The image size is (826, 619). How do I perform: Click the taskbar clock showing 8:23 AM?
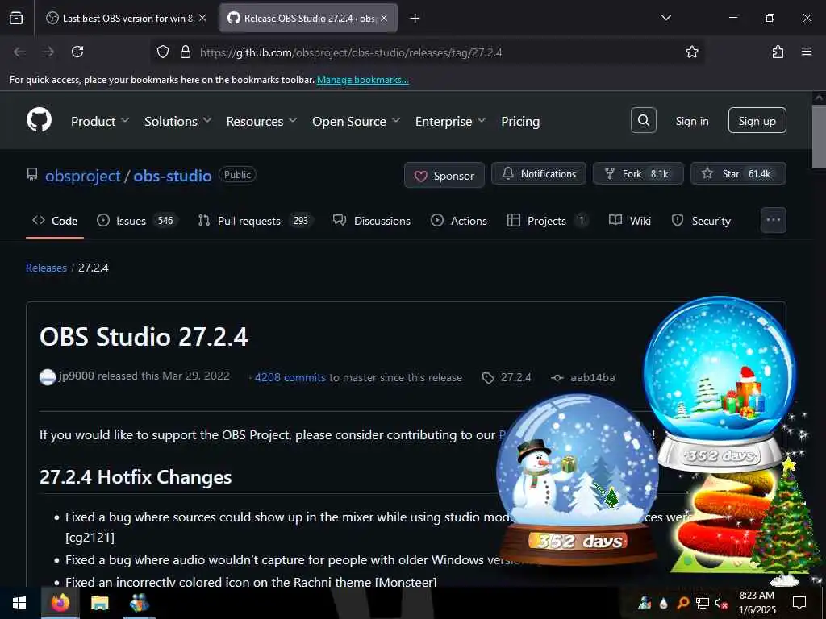[x=757, y=603]
